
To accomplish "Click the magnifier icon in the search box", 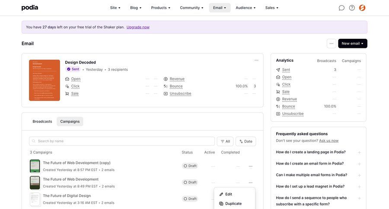I will 34,141.
